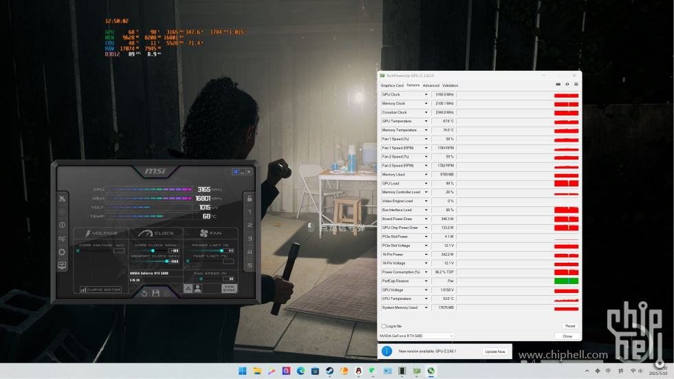Show hidden system tray icons

tap(587, 371)
